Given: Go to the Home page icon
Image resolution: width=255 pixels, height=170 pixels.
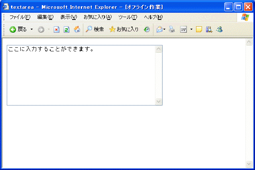Looking at the screenshot, I should (x=77, y=29).
